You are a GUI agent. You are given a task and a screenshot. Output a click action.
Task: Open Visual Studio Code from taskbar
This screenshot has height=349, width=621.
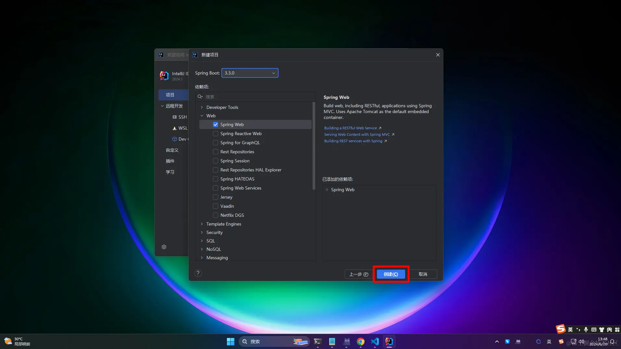(x=375, y=342)
